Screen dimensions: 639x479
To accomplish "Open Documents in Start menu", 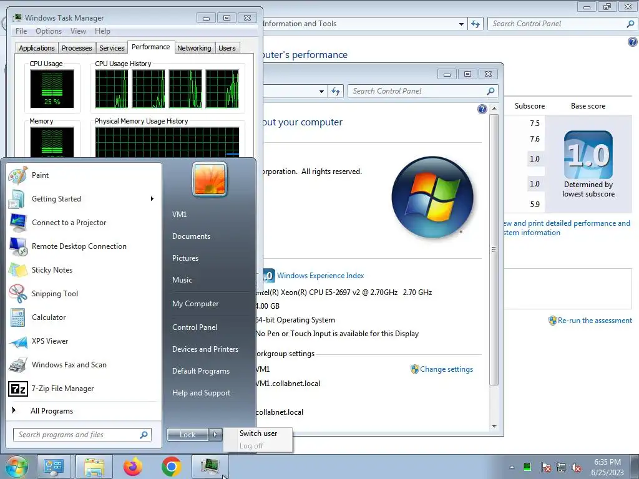I will (x=191, y=236).
